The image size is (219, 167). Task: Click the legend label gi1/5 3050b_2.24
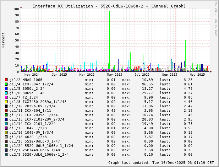pyautogui.click(x=27, y=89)
